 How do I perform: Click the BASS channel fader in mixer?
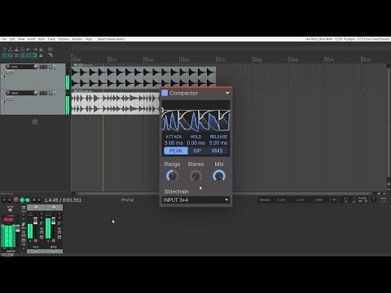tap(54, 221)
